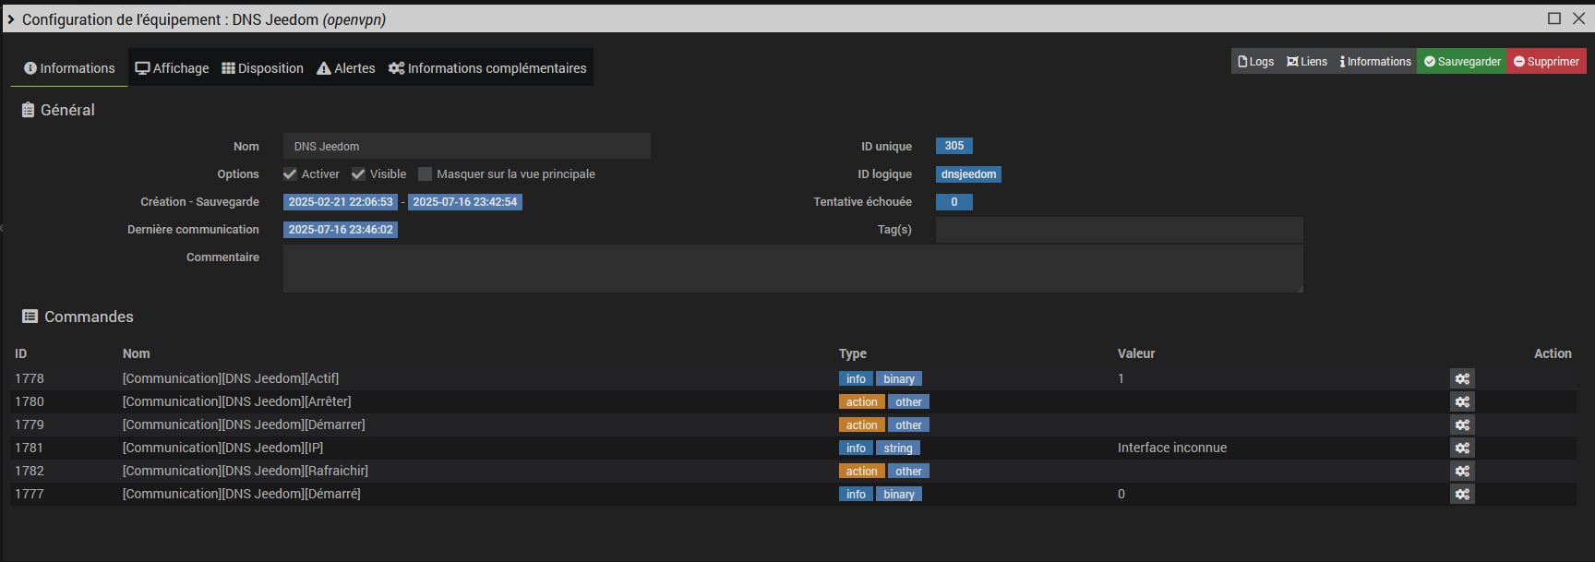Go to the Alertes tab

click(x=346, y=68)
